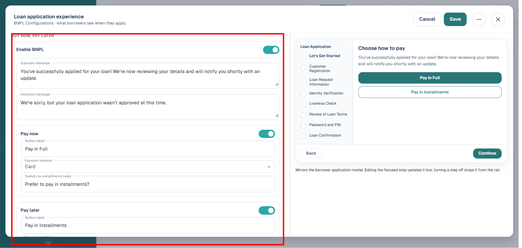
Task: Edit the Success message text area
Action: 148,75
